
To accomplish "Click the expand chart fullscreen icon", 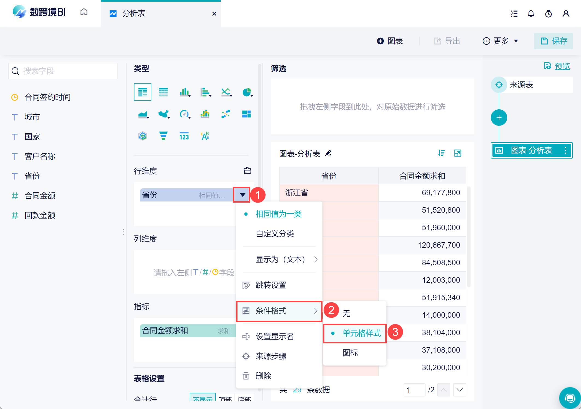I will [457, 153].
